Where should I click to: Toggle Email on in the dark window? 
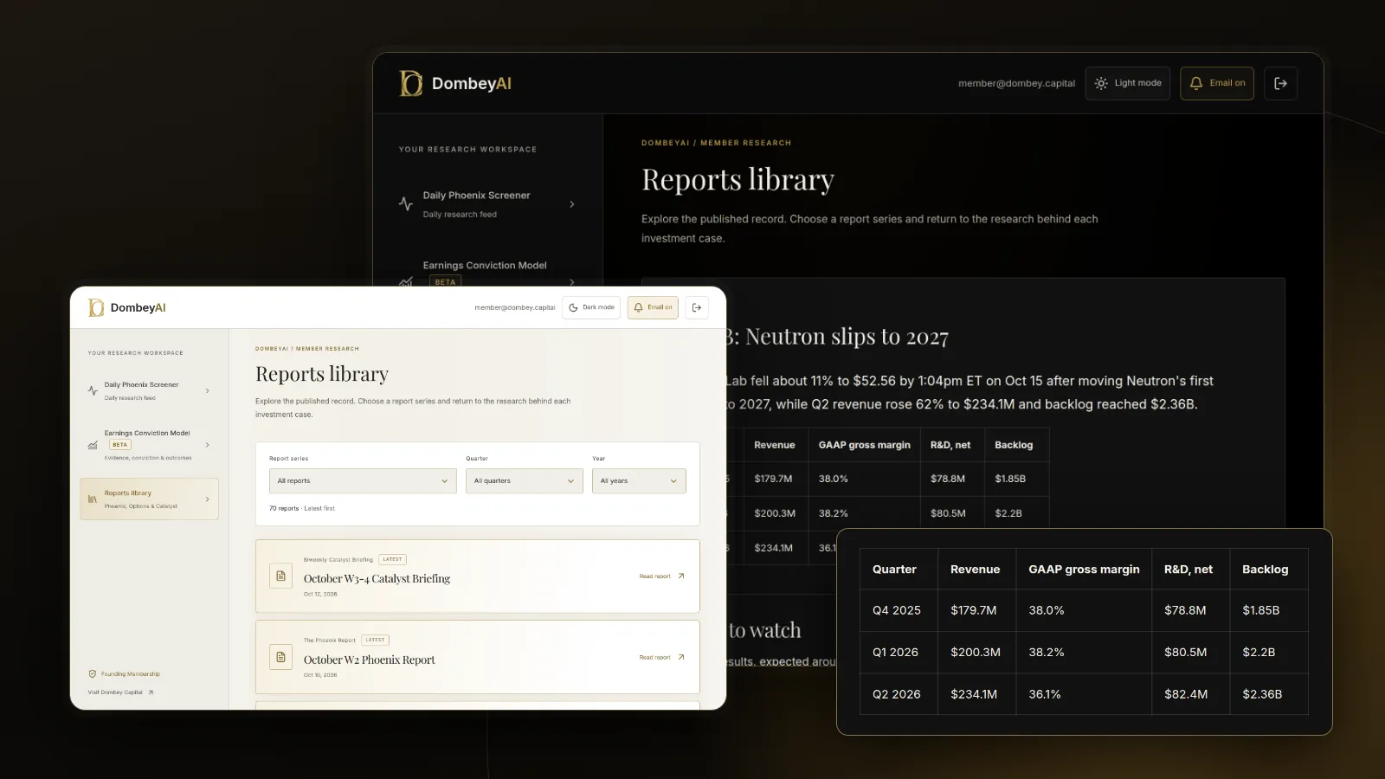1217,83
